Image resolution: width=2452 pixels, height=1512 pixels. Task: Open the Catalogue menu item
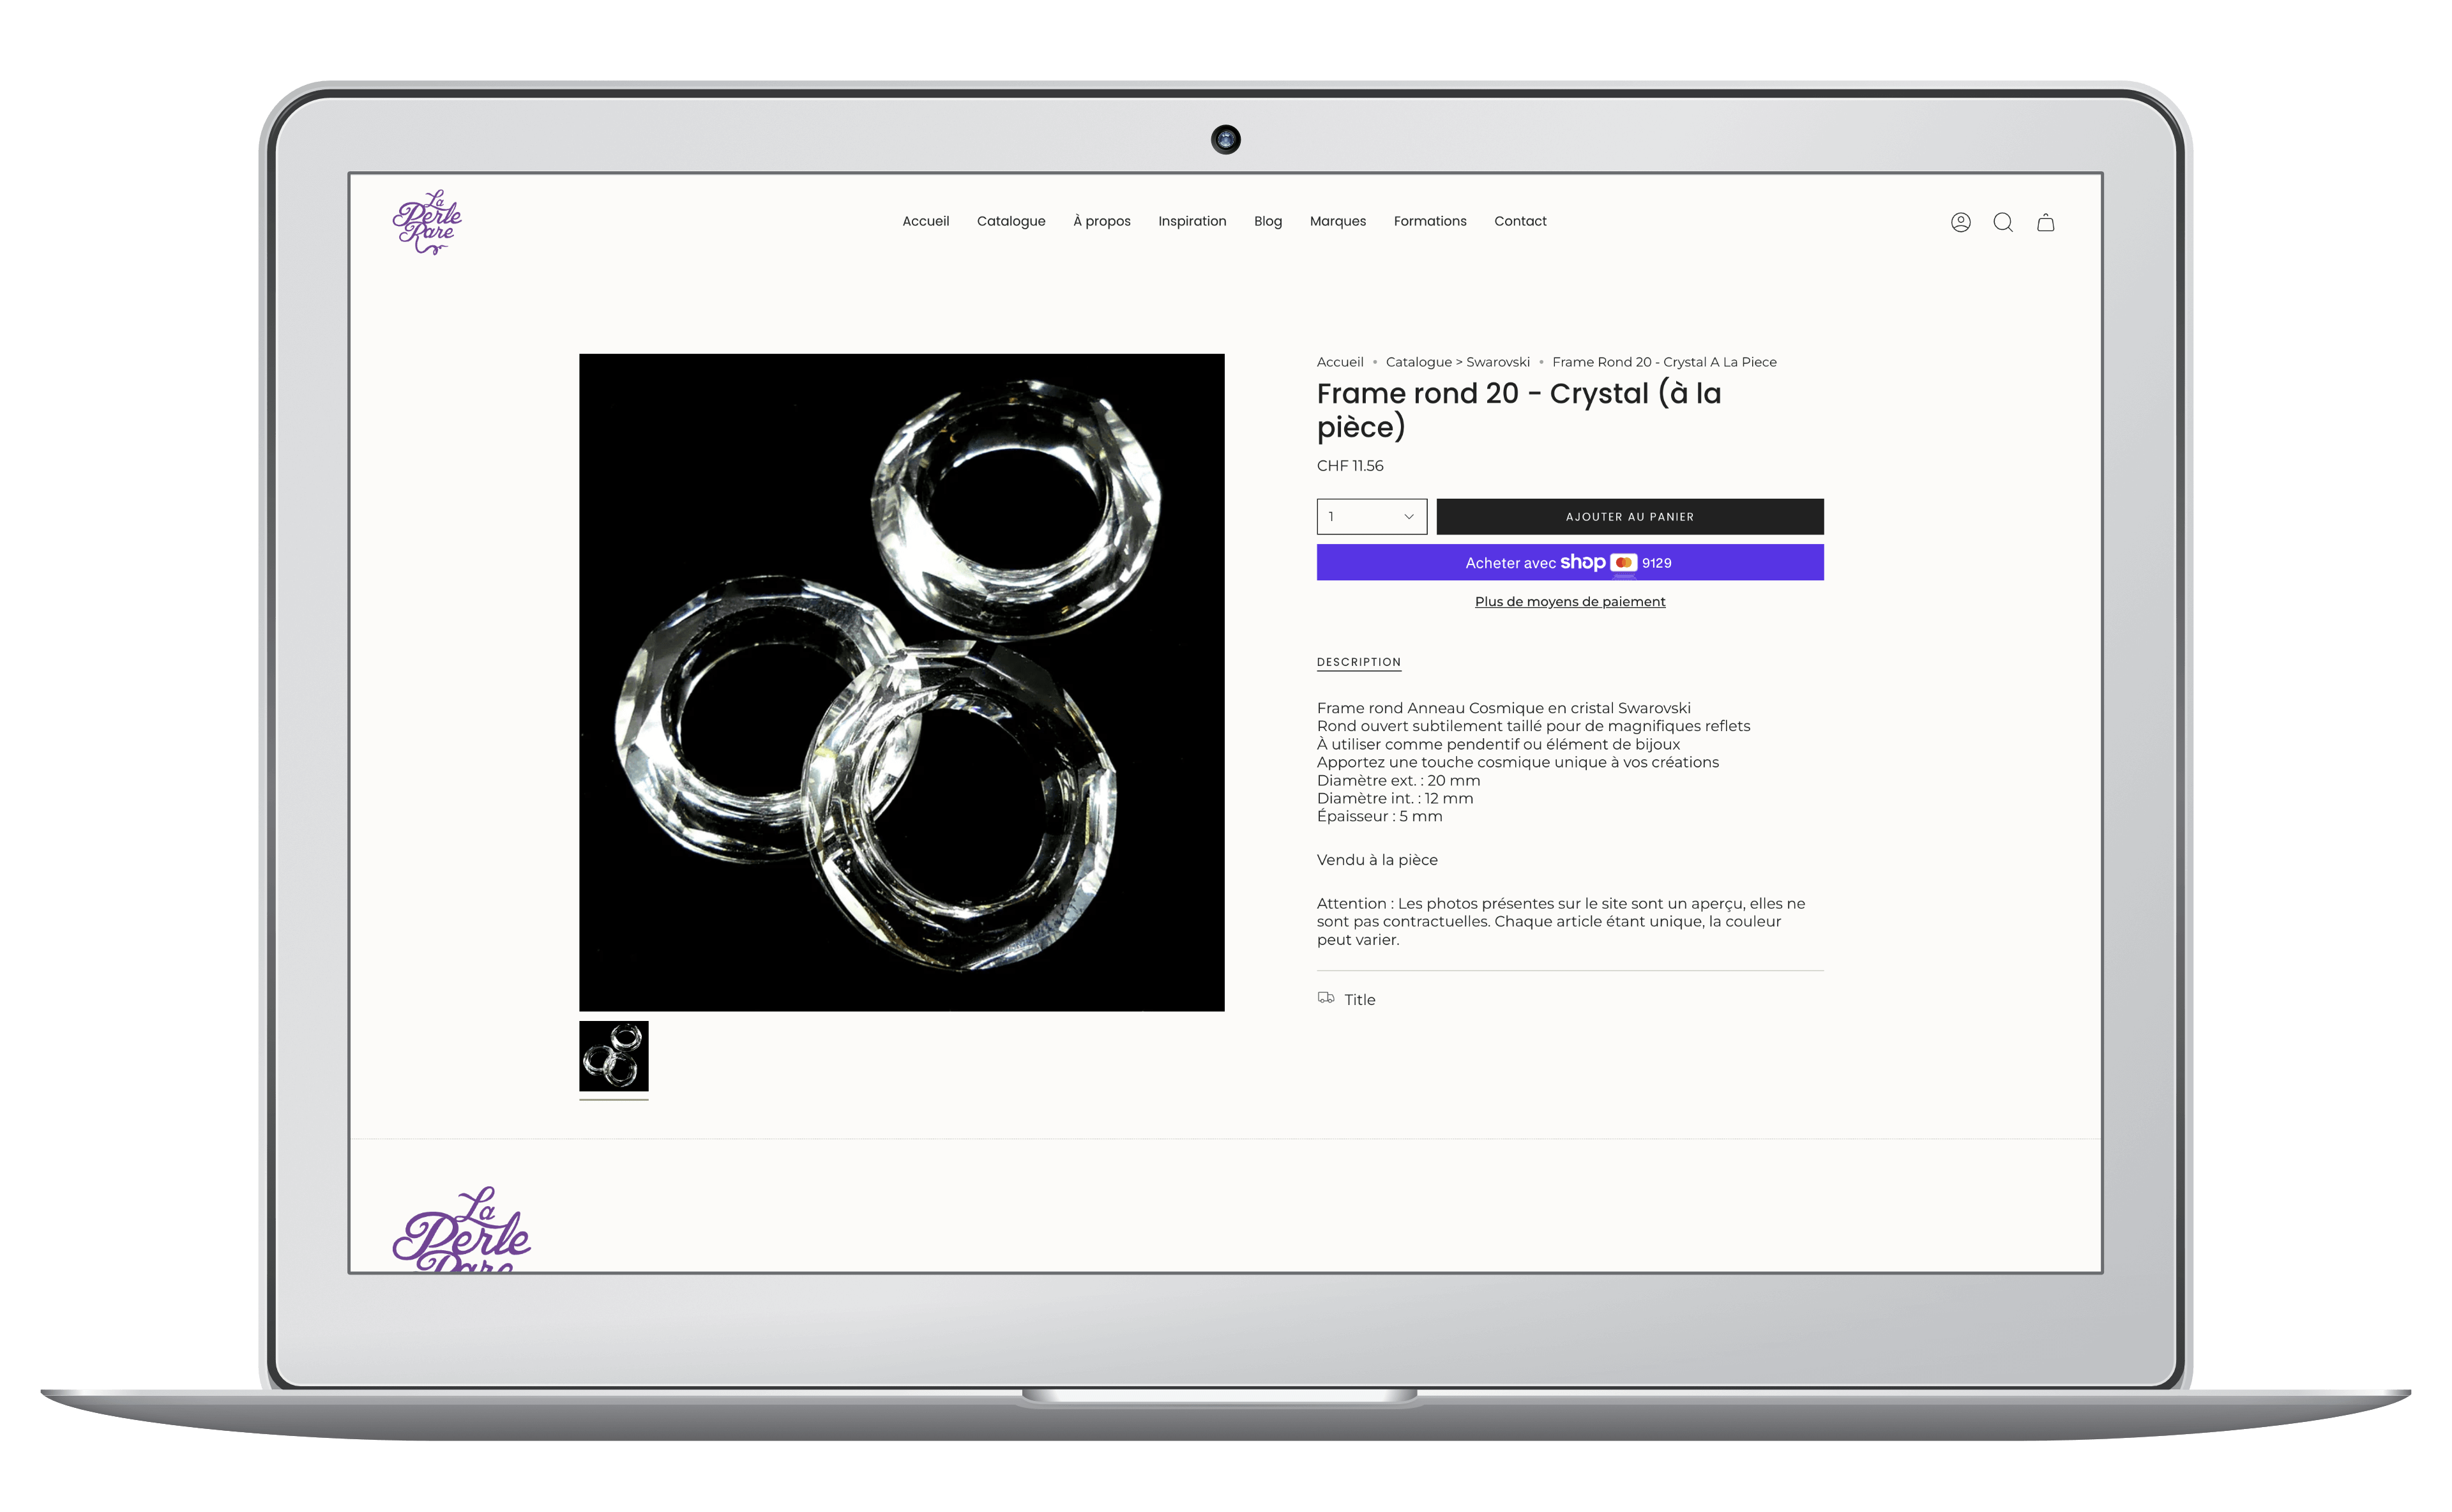[1010, 221]
